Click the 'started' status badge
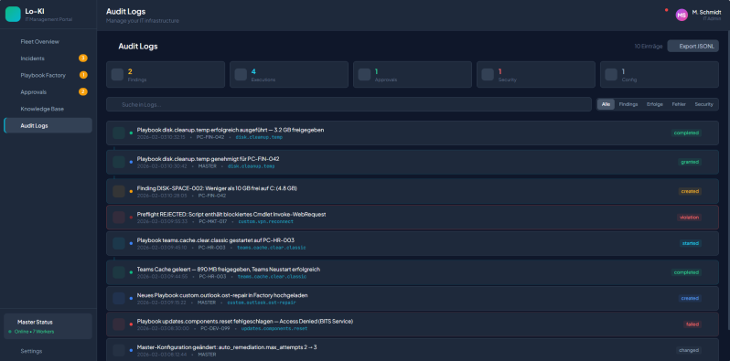Screen dimensions: 730x361 click(x=690, y=243)
